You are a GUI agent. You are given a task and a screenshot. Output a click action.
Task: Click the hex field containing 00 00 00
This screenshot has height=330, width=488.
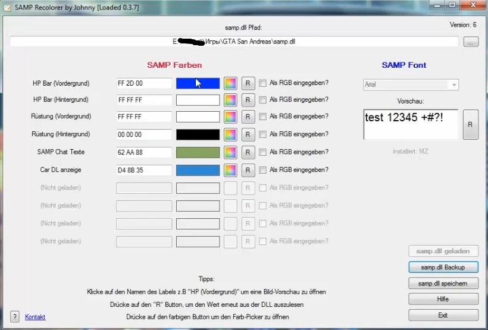click(x=144, y=134)
